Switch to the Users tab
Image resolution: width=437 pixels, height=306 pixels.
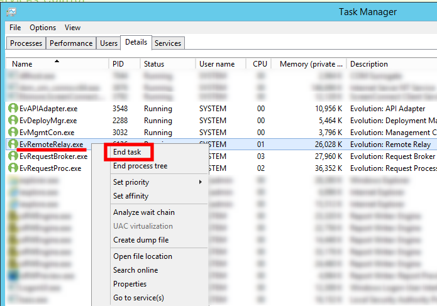[x=109, y=43]
